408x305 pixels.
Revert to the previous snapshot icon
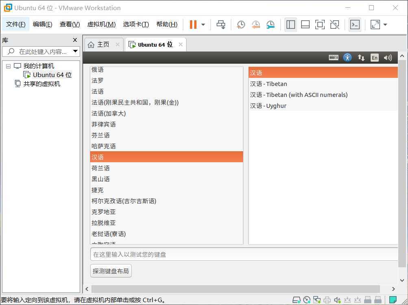[256, 24]
